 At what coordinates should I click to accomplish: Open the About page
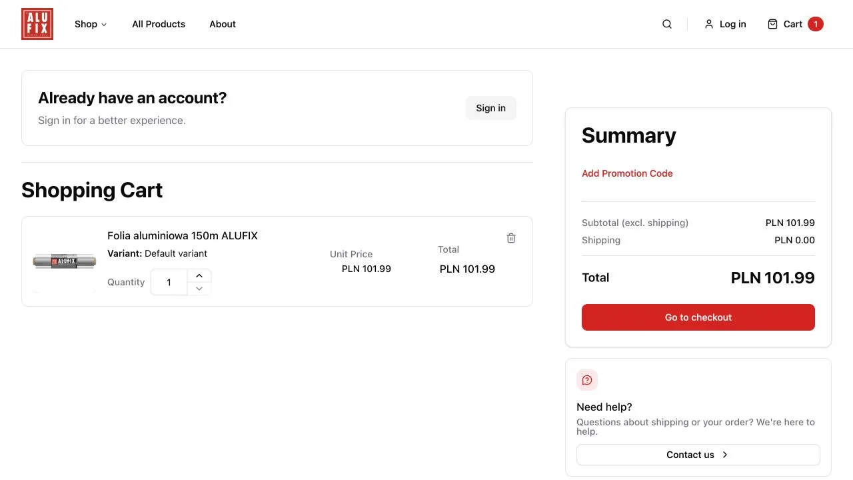(x=223, y=24)
